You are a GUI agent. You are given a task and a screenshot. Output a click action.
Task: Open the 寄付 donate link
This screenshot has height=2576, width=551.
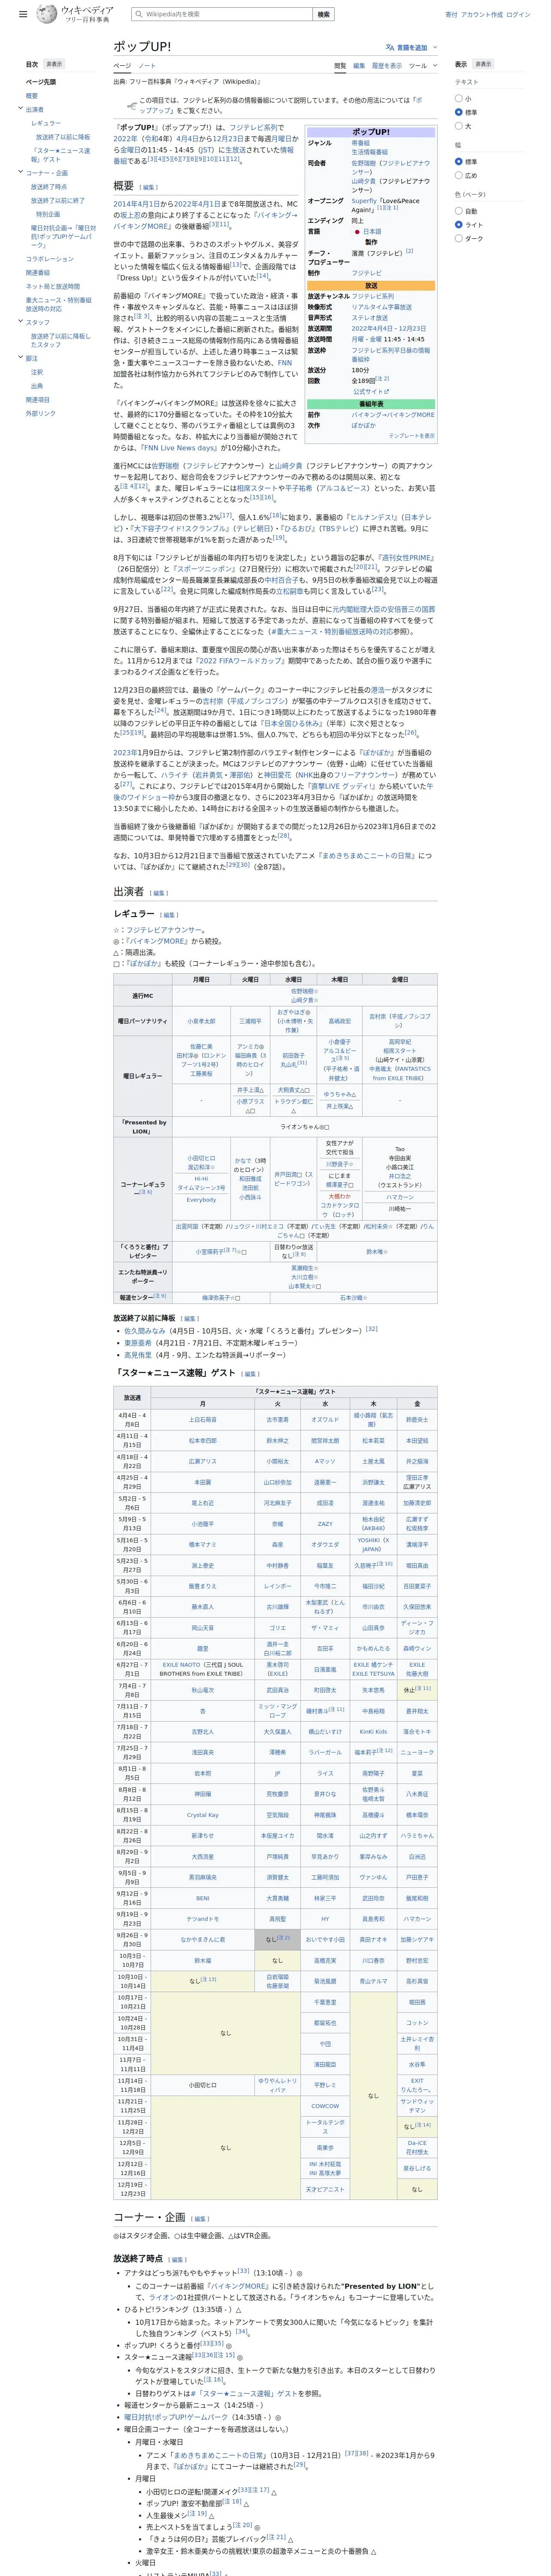click(x=451, y=15)
